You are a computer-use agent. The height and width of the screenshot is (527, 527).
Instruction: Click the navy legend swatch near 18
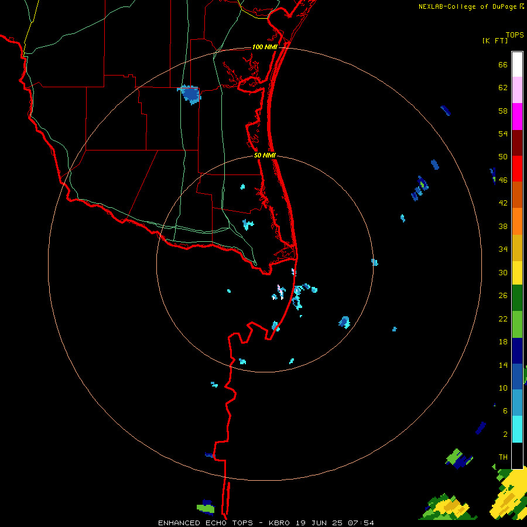[517, 351]
